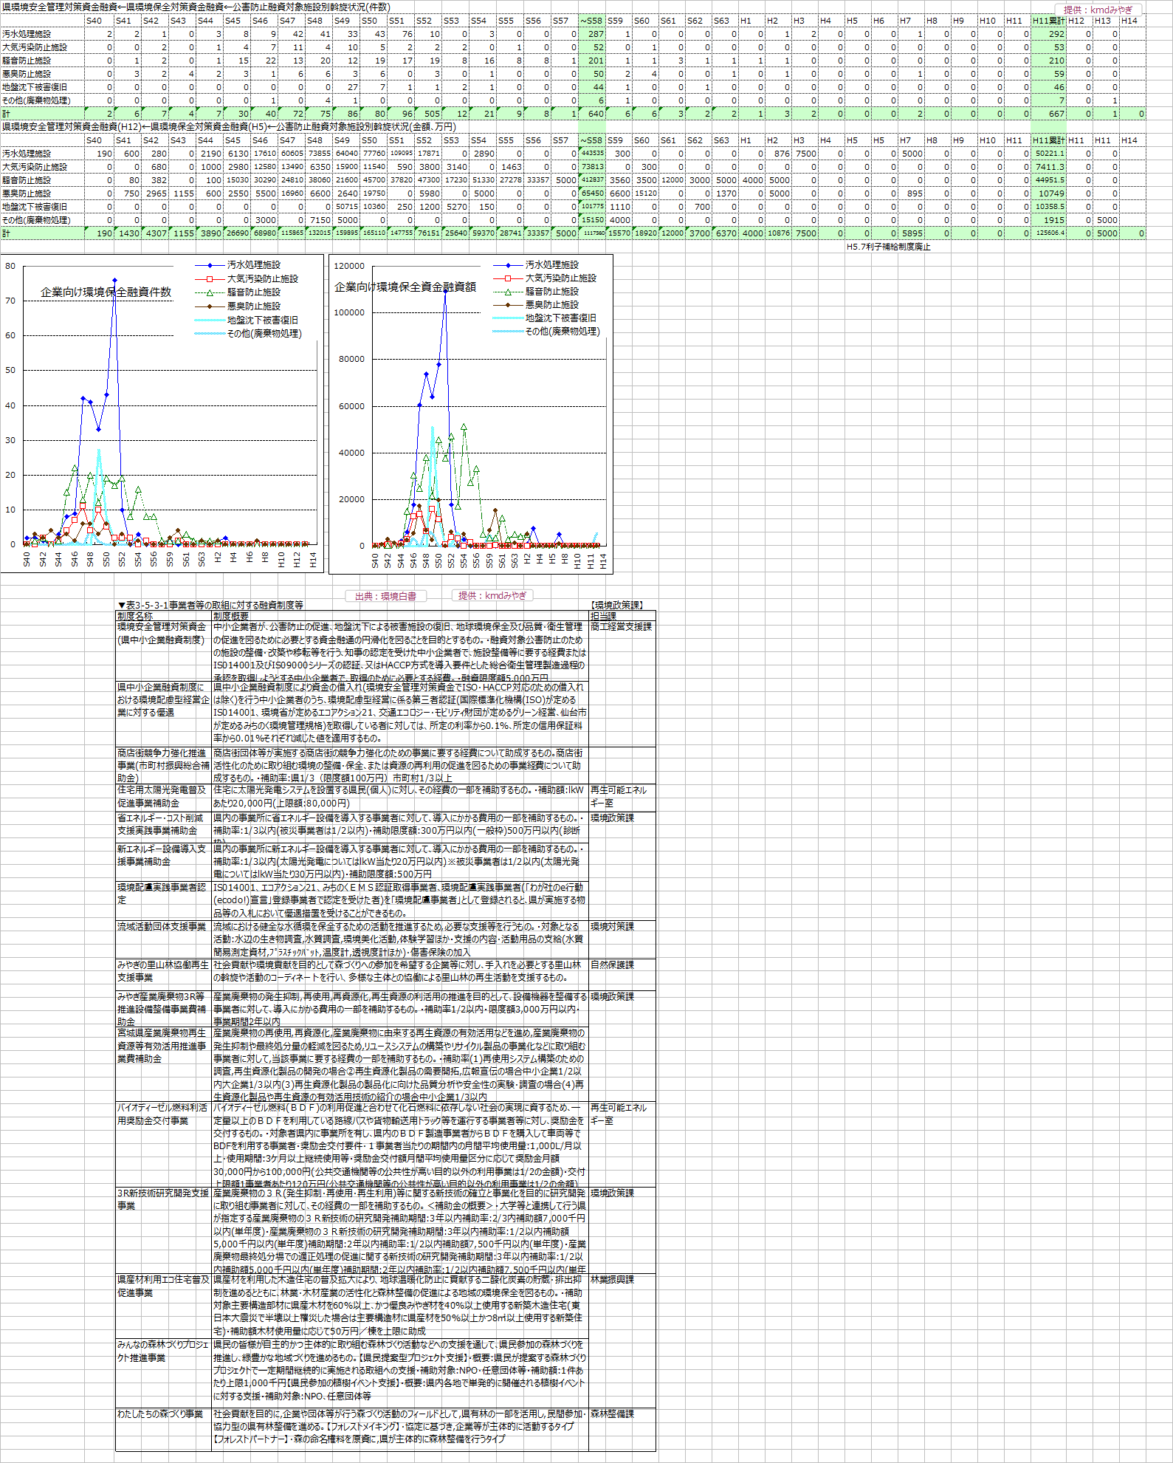
Task: Select the ～S58 total cell showing 287
Action: coord(592,34)
